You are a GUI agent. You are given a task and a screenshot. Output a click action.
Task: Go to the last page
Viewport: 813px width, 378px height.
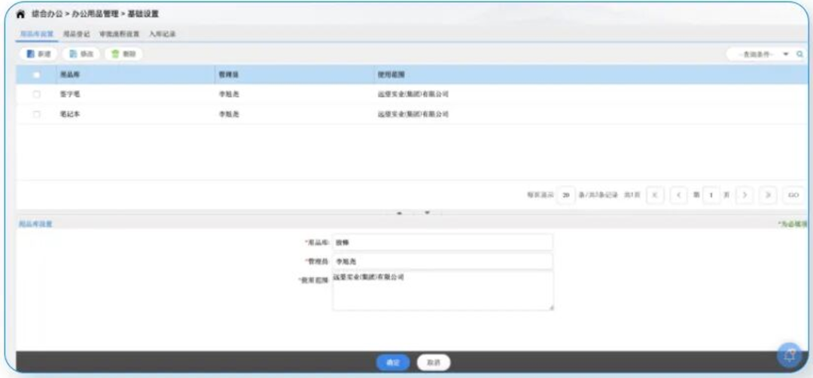768,195
